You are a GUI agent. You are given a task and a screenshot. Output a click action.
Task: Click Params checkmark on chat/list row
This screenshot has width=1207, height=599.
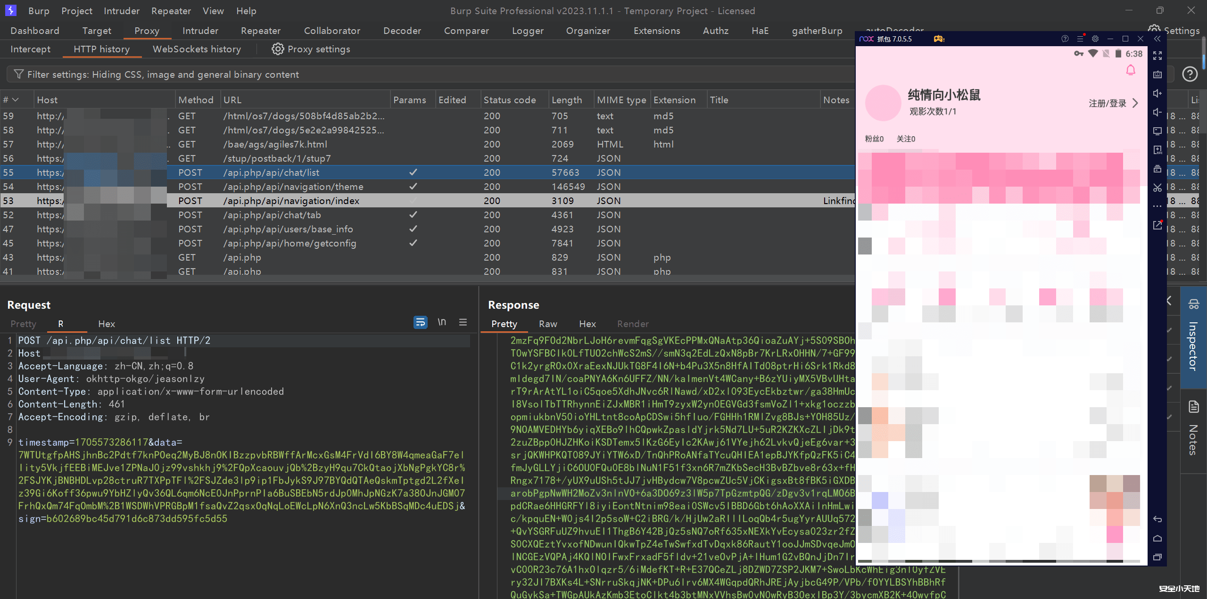pyautogui.click(x=413, y=172)
